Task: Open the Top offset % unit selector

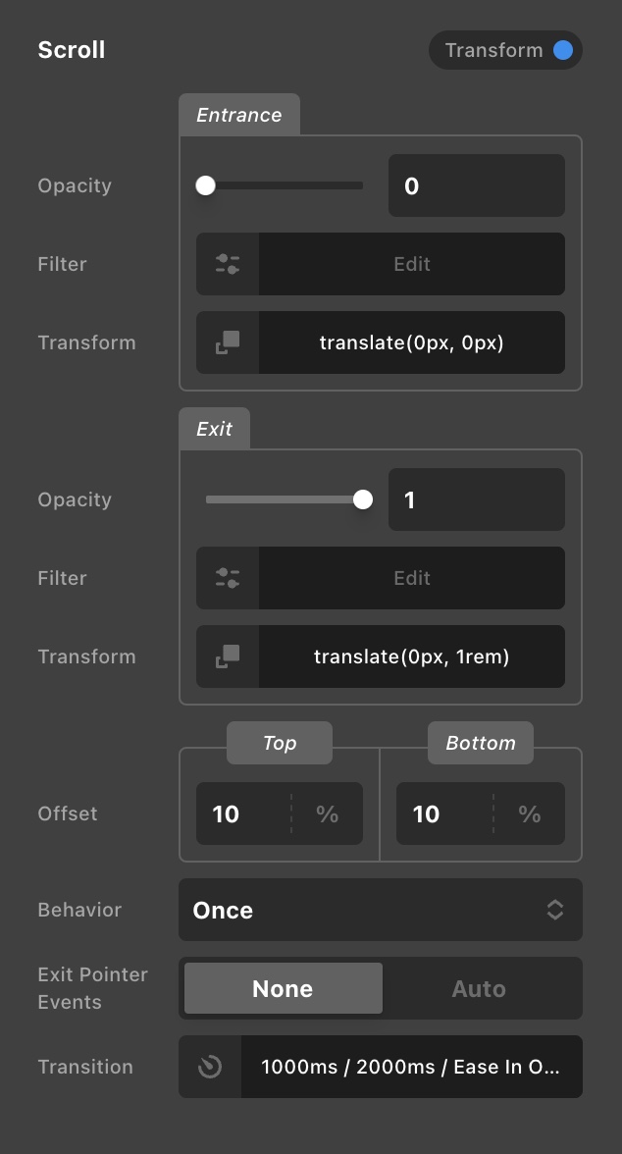Action: tap(328, 814)
